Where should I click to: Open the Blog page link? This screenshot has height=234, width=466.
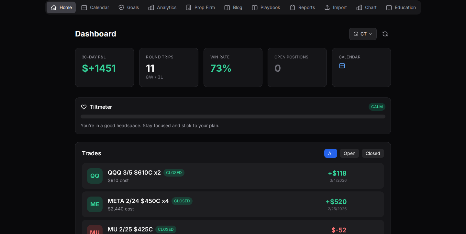pyautogui.click(x=233, y=7)
